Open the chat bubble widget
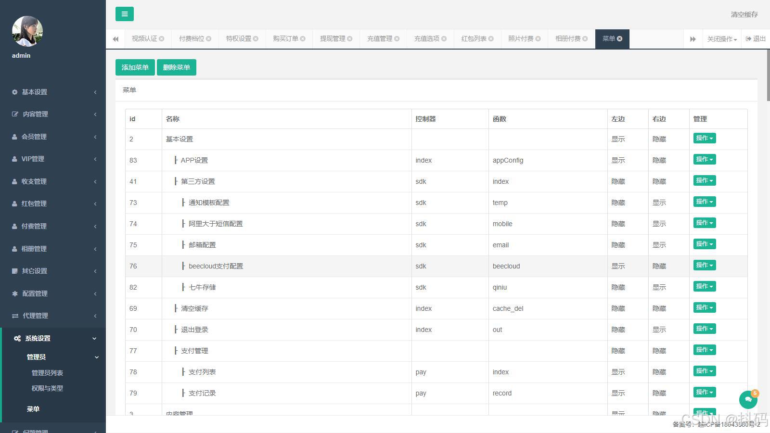 [748, 399]
